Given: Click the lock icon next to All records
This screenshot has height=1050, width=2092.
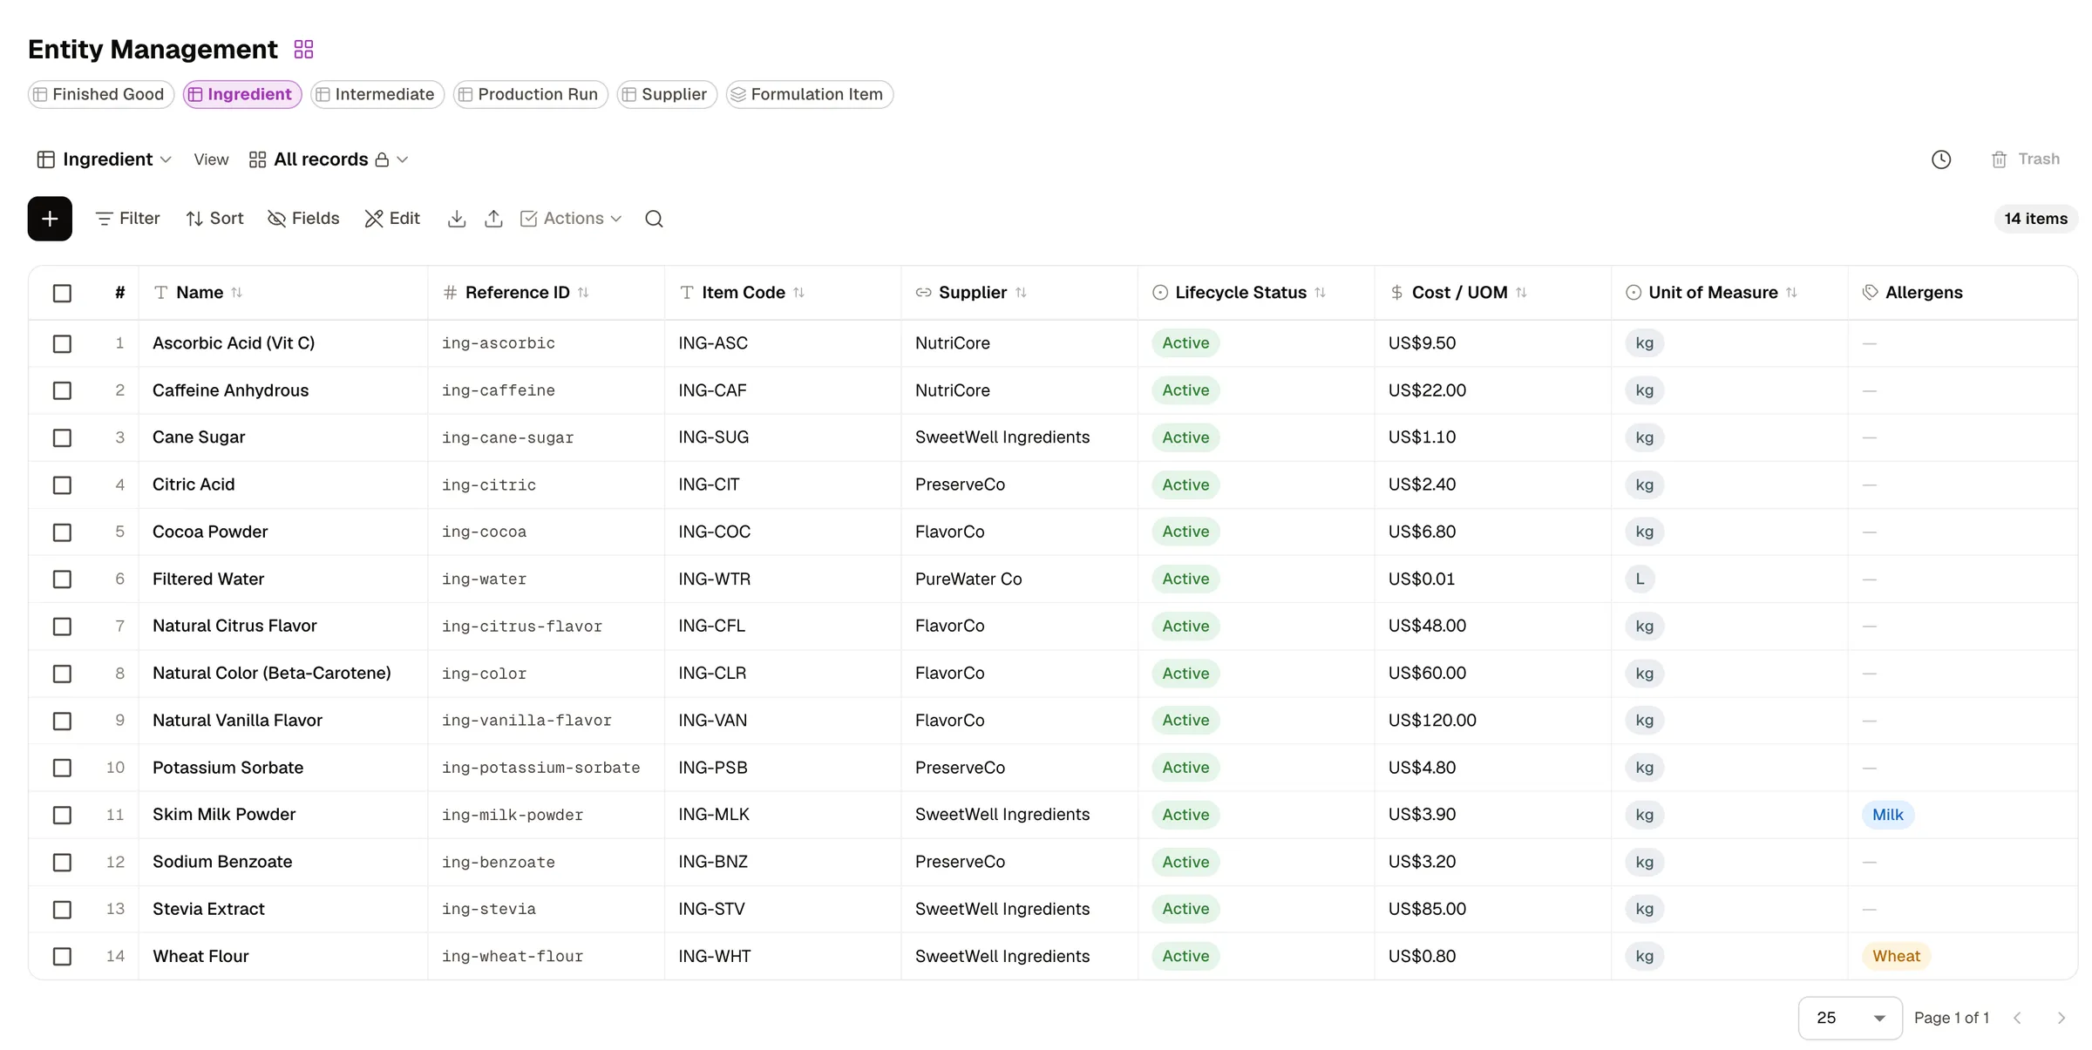Looking at the screenshot, I should (382, 159).
